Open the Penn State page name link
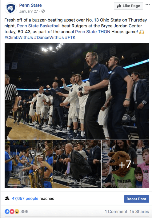 click(30, 5)
